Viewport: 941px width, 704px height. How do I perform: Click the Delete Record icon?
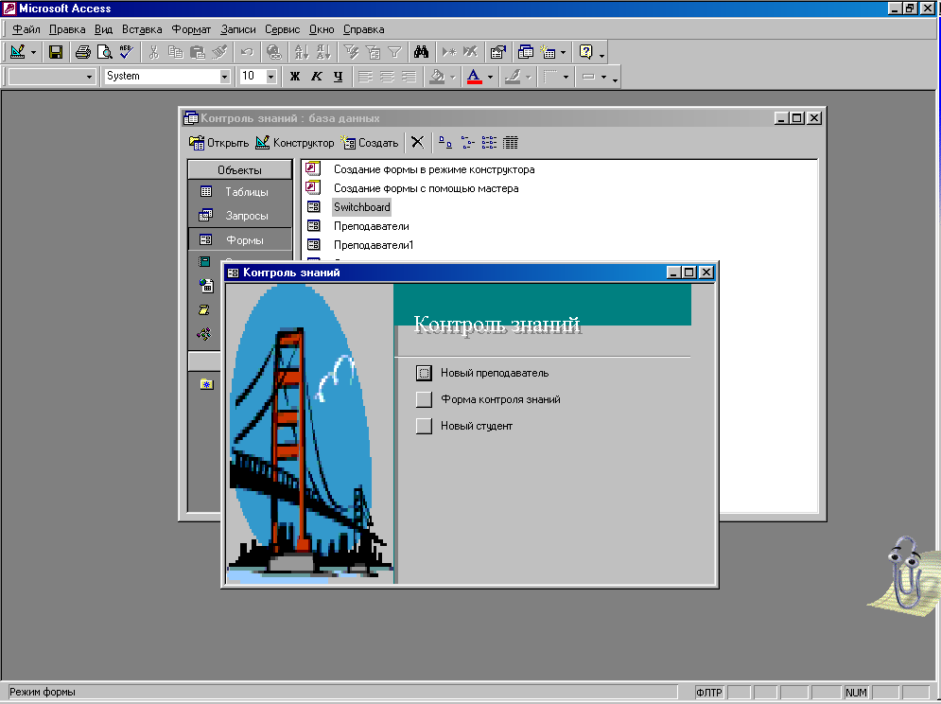click(471, 52)
